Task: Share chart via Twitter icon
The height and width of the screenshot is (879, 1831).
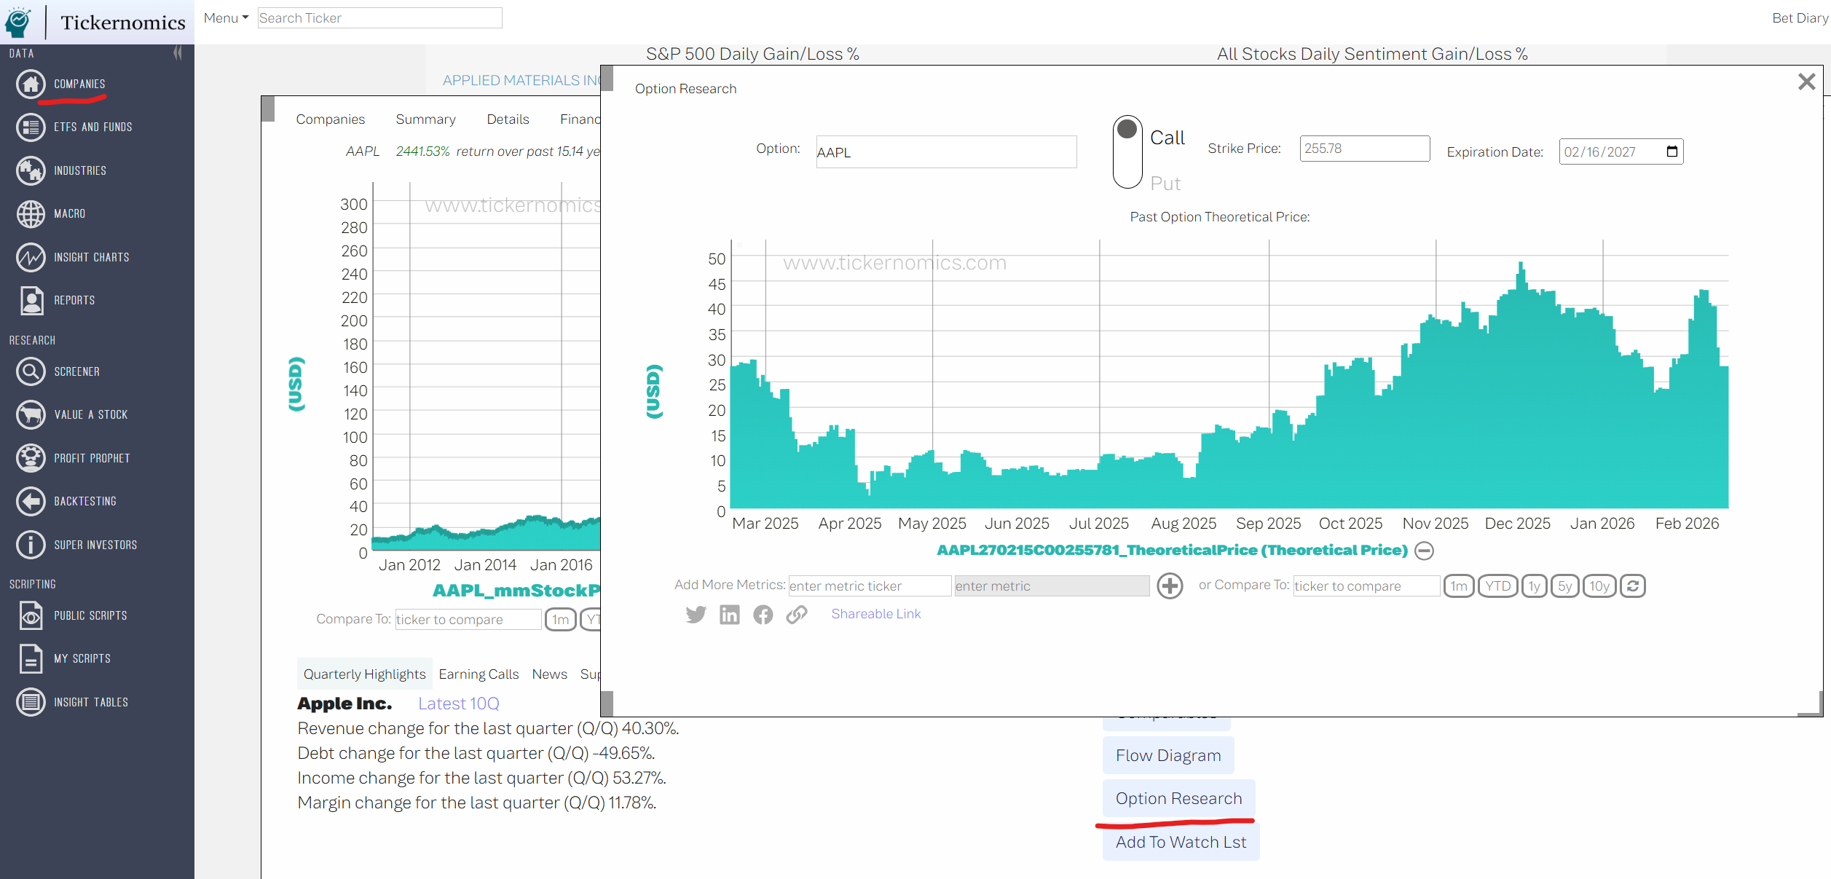Action: tap(696, 615)
